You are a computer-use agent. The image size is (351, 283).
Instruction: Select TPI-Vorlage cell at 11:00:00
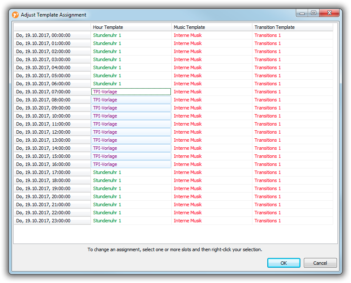coord(131,124)
